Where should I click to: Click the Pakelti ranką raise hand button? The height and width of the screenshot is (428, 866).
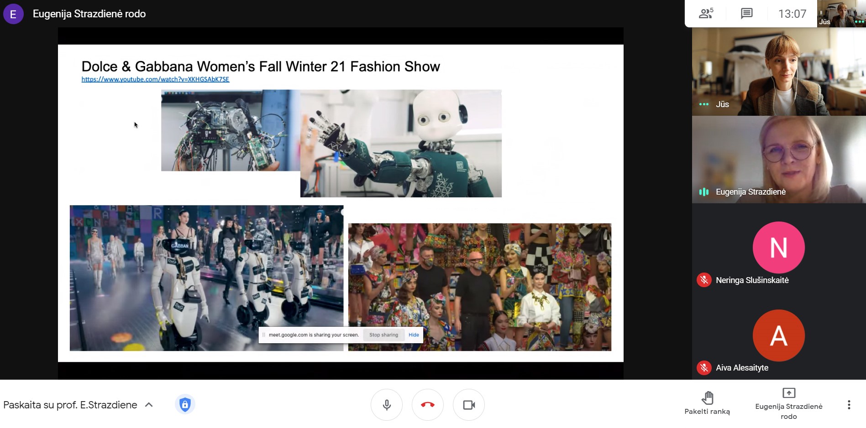coord(707,403)
